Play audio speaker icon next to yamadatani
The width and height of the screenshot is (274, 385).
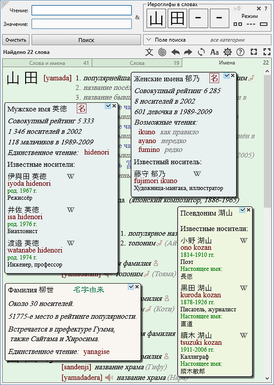tap(106, 274)
